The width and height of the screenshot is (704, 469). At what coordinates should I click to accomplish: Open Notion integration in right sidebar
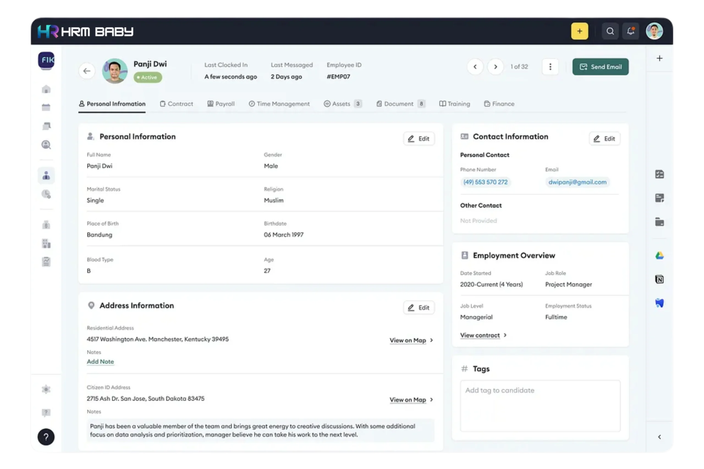tap(660, 279)
